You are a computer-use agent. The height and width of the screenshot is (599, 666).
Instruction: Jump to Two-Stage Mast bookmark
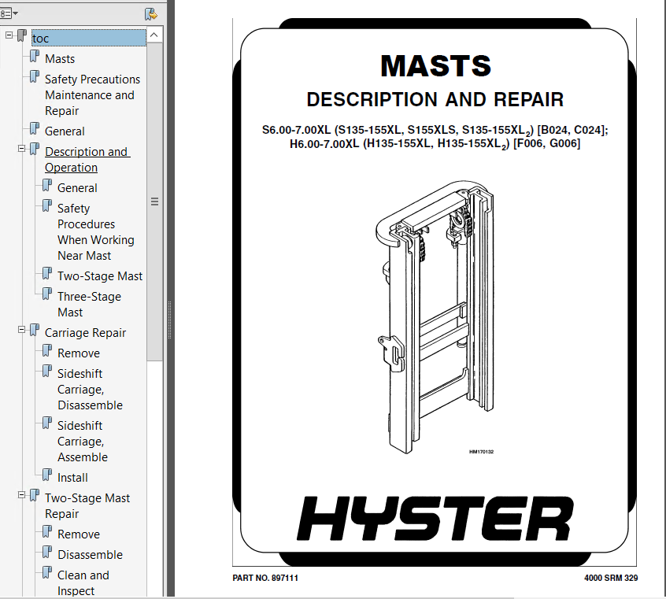[x=100, y=276]
